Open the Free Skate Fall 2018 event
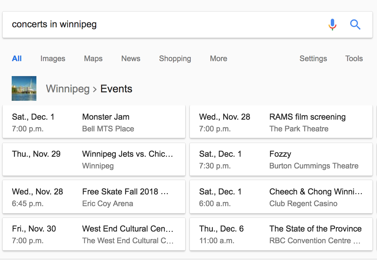Image resolution: width=377 pixels, height=279 pixels. (x=94, y=197)
